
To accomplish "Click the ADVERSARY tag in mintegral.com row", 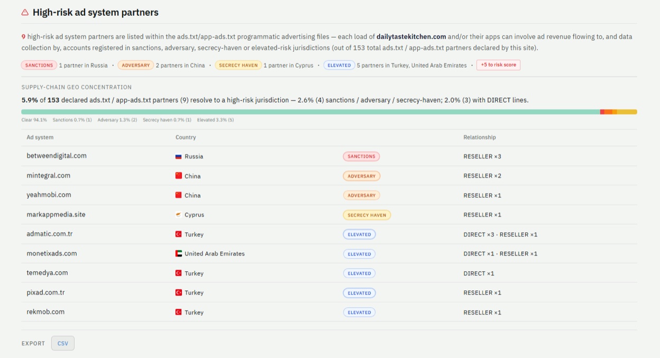I will (x=361, y=176).
